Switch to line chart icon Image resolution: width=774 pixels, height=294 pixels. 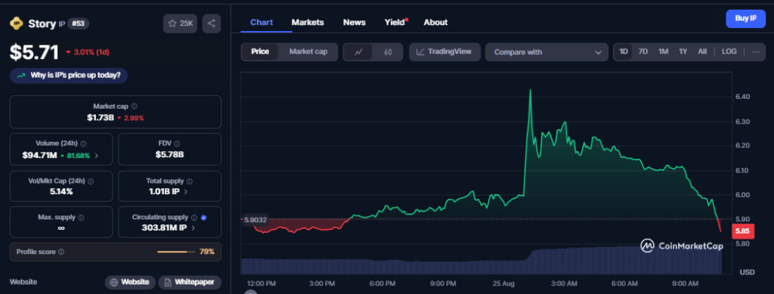[x=359, y=52]
